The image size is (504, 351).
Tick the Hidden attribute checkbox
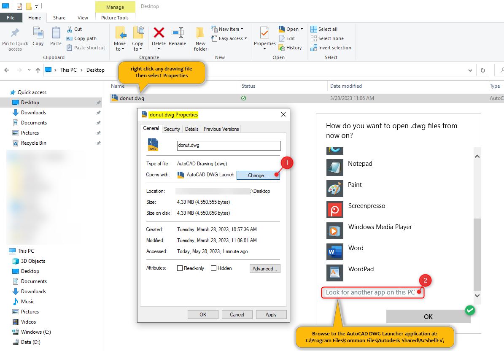(x=213, y=268)
